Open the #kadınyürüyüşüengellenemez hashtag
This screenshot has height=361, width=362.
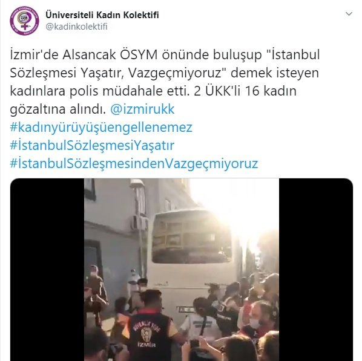[x=101, y=128]
